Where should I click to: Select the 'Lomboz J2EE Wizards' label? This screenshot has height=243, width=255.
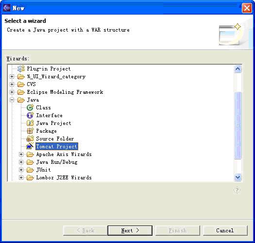[x=64, y=177]
